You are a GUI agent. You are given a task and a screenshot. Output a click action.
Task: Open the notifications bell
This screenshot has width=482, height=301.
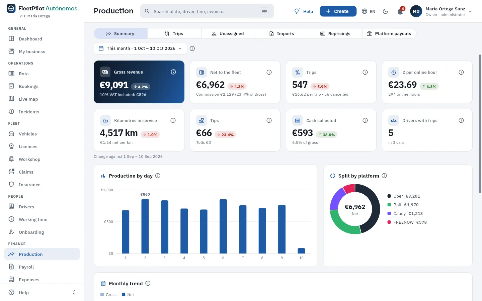(x=400, y=11)
